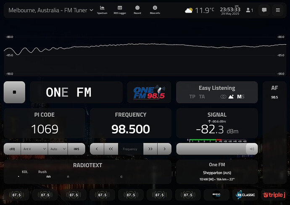Viewport: 290px width, 205px height.
Task: Seek down with double left arrows
Action: [x=111, y=149]
